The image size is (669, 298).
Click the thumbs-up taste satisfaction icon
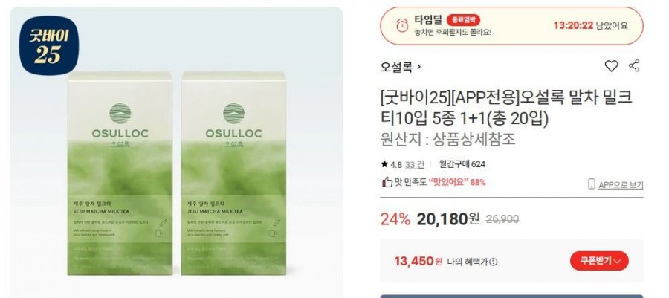[387, 183]
